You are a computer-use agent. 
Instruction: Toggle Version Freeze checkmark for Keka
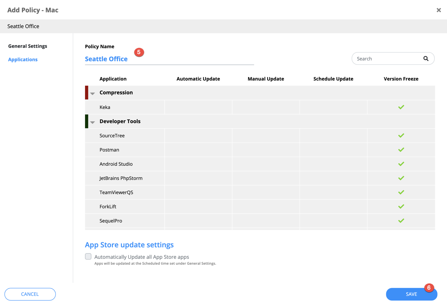pos(401,107)
